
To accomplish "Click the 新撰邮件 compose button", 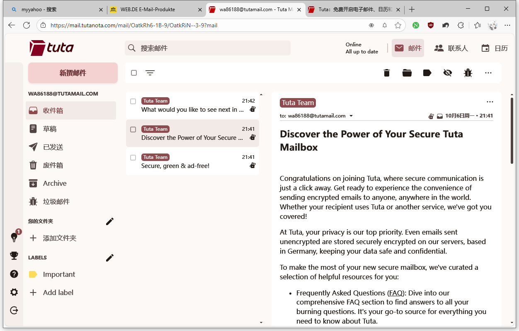I will [x=73, y=73].
